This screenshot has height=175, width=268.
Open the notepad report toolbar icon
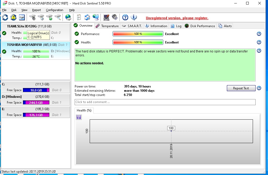tap(79, 17)
